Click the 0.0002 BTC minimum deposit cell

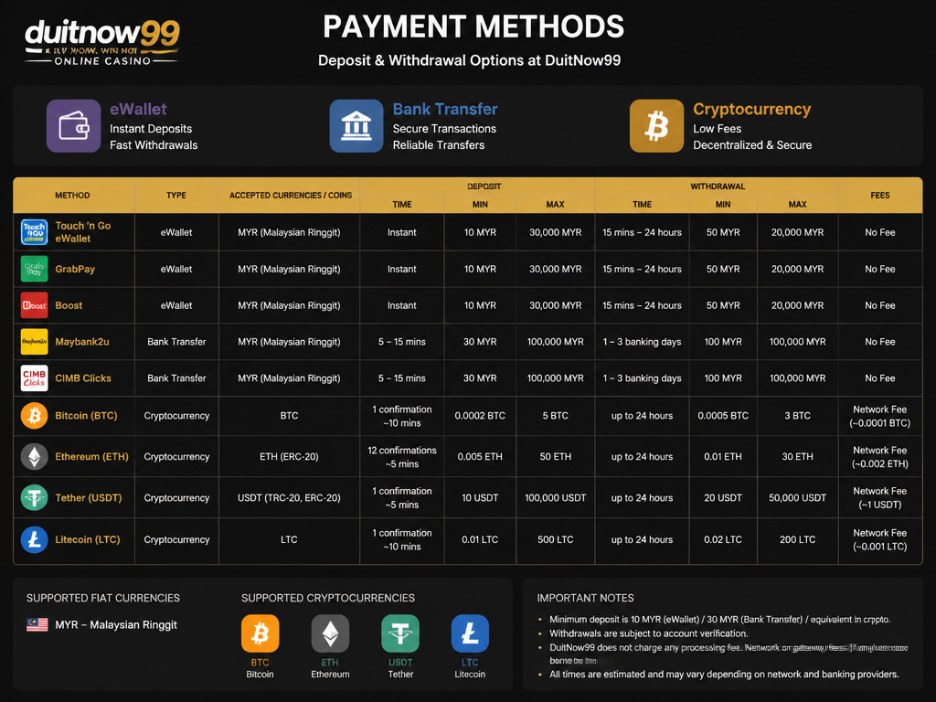tap(480, 416)
